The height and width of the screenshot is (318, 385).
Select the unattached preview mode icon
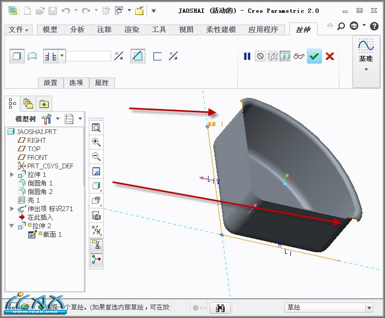pos(273,56)
